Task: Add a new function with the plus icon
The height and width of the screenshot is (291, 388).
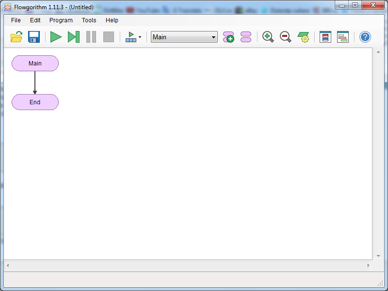Action: 228,37
